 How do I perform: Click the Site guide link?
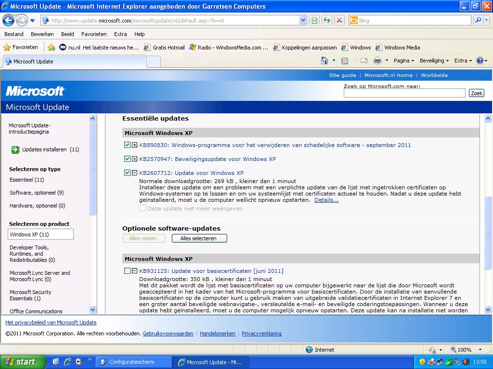point(343,75)
